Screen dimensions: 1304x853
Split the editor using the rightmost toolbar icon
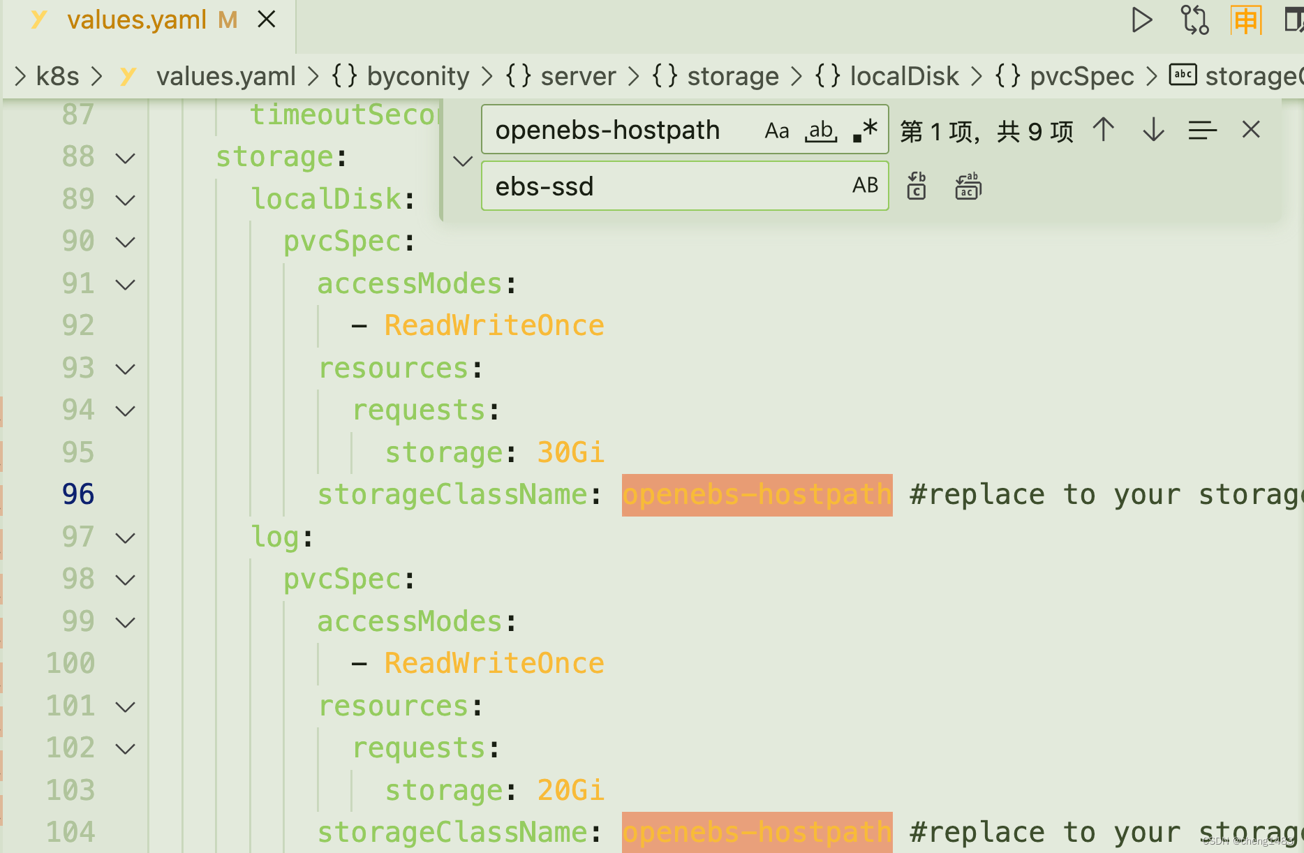(x=1295, y=19)
